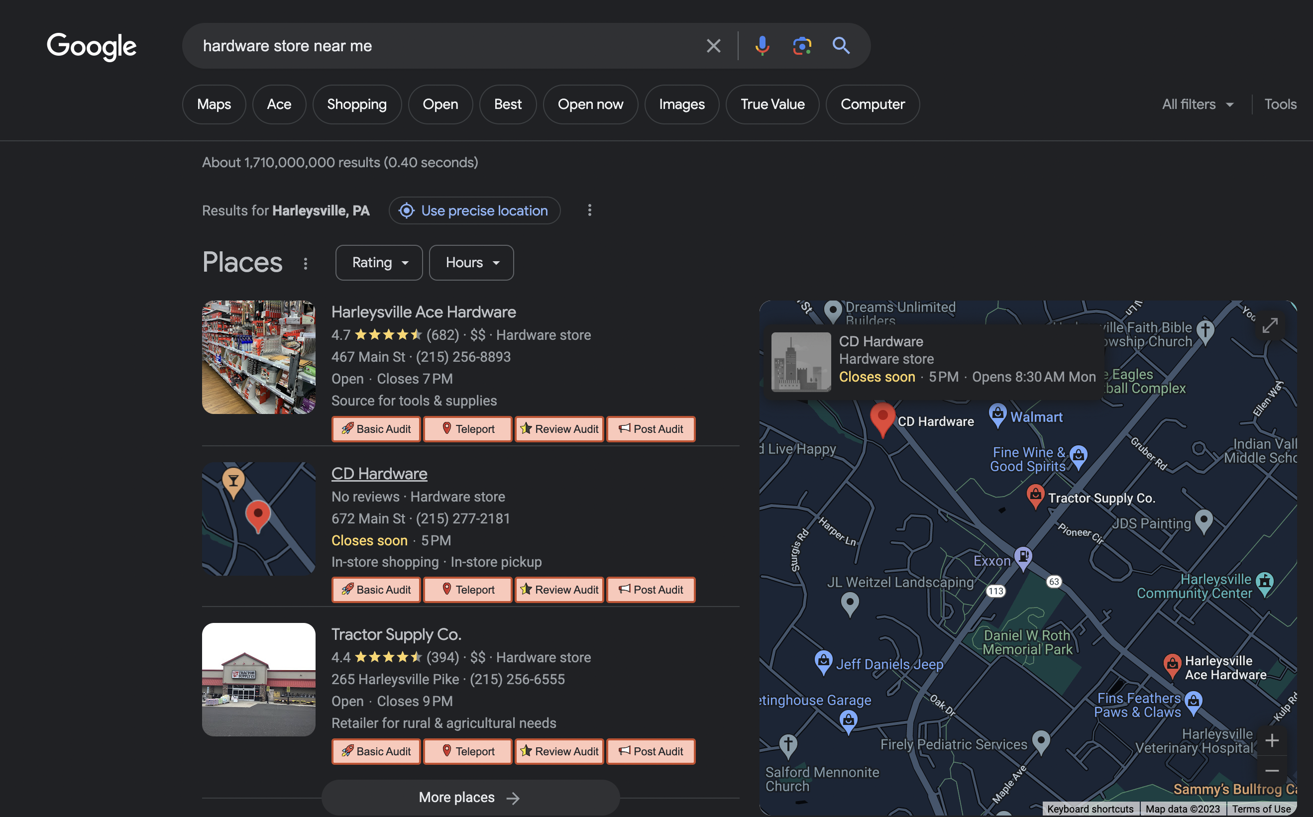This screenshot has width=1313, height=817.
Task: Click Basic Audit for Harleysville Ace Hardware
Action: [376, 429]
